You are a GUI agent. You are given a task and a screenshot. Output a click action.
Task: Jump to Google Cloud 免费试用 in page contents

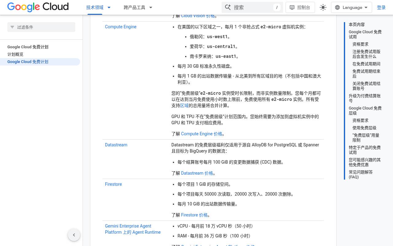(365, 34)
